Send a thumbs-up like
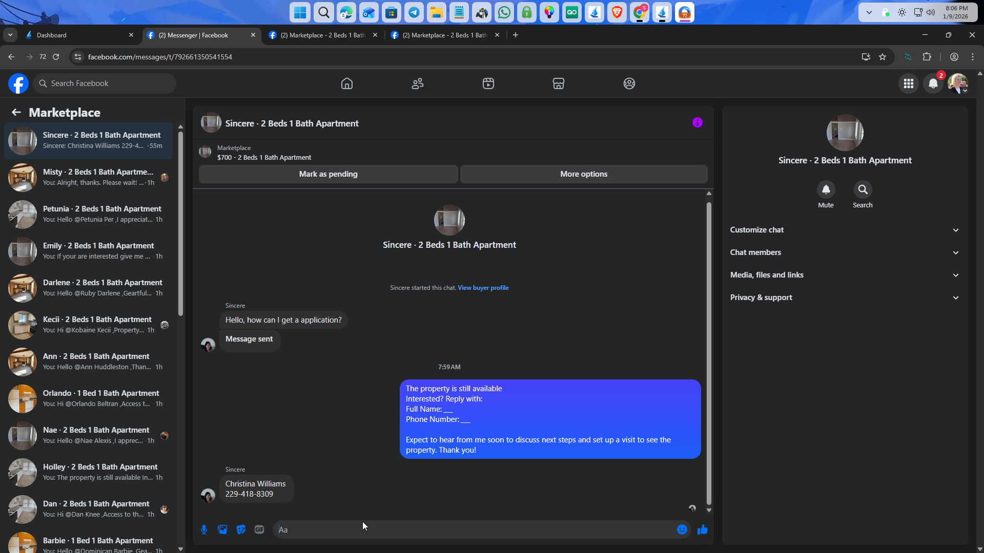This screenshot has height=553, width=984. [702, 529]
